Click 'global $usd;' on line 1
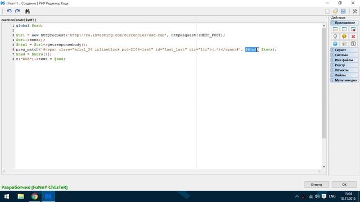Viewport: 360px width, 202px height. 29,26
